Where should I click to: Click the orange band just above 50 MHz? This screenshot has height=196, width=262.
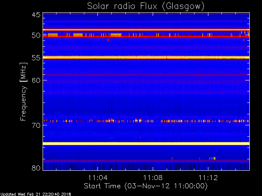click(x=146, y=30)
